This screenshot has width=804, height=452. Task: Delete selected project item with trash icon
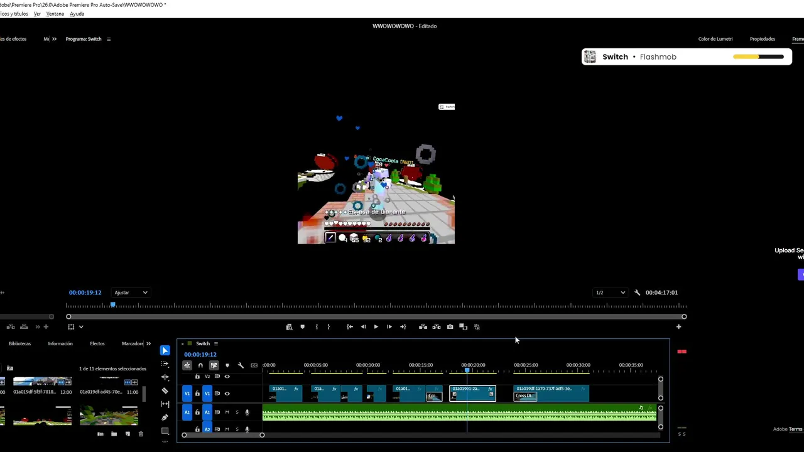pos(141,434)
